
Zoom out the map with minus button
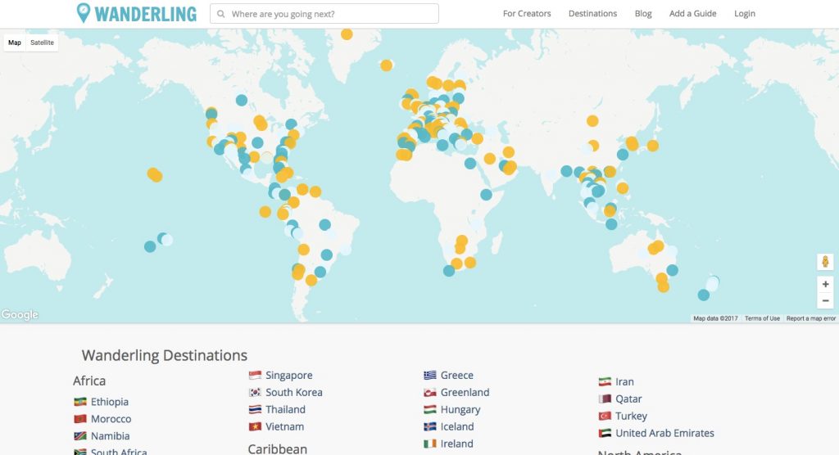click(x=825, y=301)
